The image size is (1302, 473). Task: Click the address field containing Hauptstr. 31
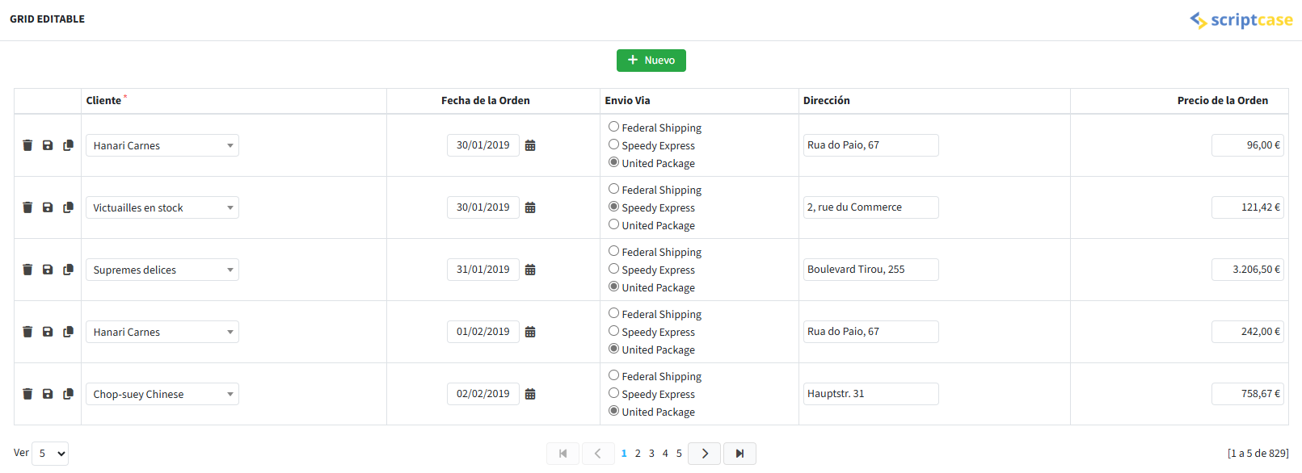(x=870, y=393)
